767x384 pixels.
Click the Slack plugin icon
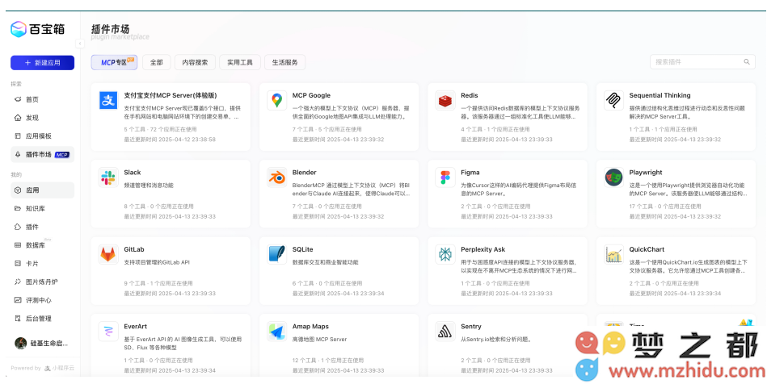(x=108, y=177)
